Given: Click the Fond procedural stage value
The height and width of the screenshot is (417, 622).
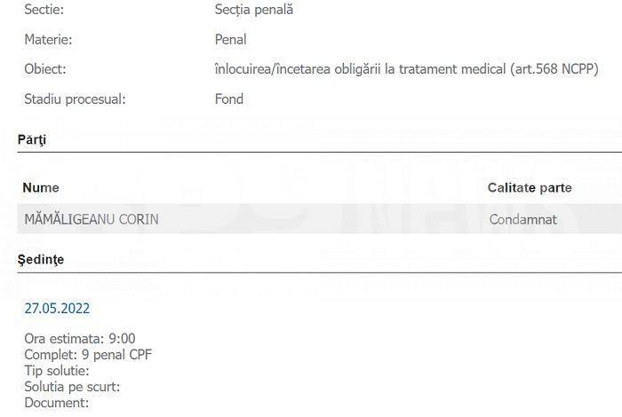Looking at the screenshot, I should (229, 99).
